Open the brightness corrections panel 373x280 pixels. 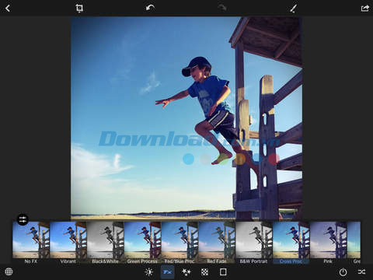(x=149, y=271)
